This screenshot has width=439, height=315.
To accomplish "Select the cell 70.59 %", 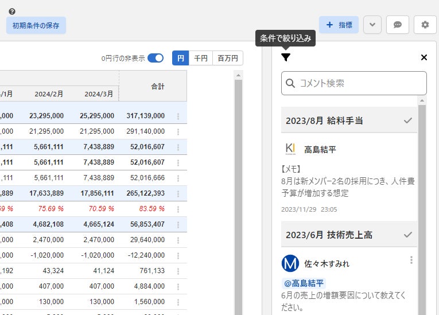I will 102,209.
